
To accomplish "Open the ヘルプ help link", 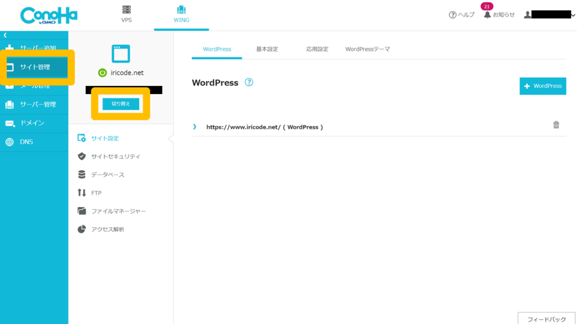I will (x=462, y=15).
